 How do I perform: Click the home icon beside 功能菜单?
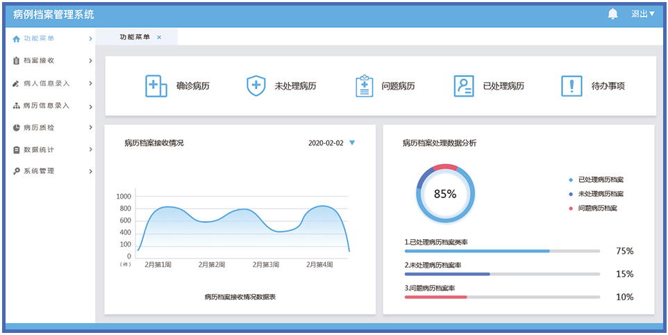tap(17, 39)
